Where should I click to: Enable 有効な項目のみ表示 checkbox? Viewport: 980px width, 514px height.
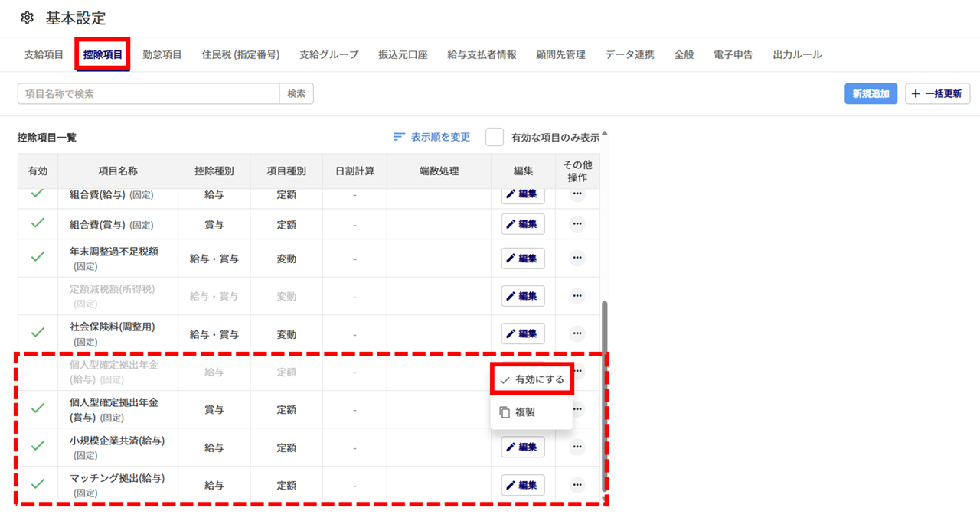pos(495,137)
